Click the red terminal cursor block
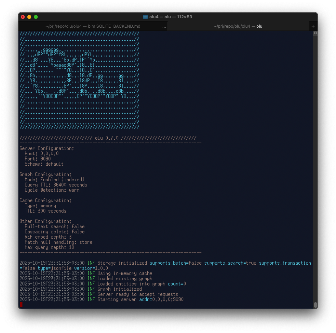This screenshot has height=333, width=336. pos(21,304)
